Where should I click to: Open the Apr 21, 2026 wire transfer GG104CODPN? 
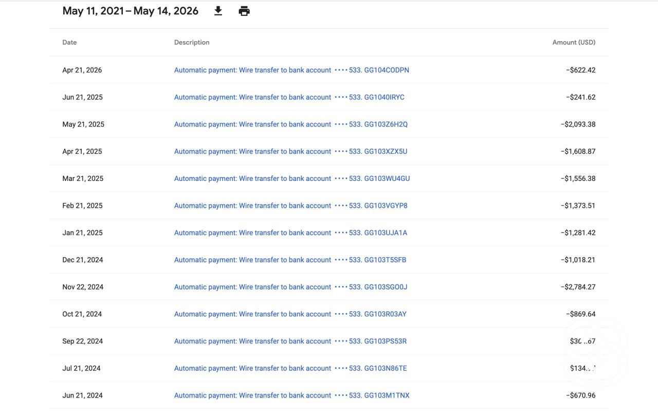pos(291,70)
